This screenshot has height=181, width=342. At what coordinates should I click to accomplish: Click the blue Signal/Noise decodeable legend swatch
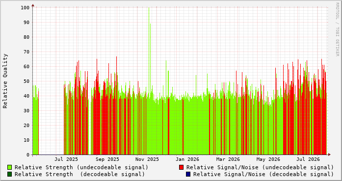click(188, 174)
